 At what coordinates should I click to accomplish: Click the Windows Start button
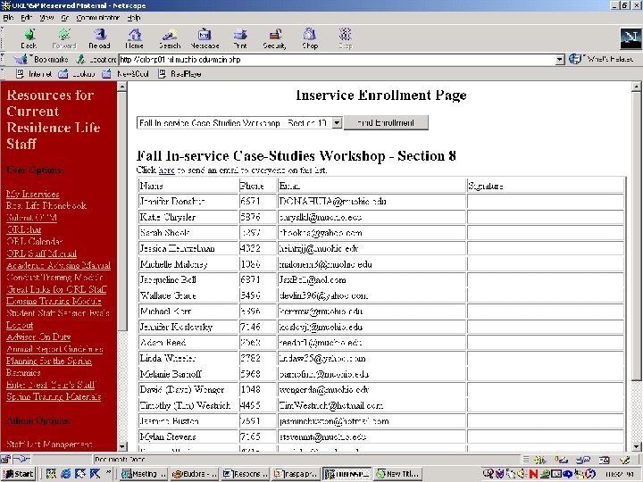pos(19,474)
